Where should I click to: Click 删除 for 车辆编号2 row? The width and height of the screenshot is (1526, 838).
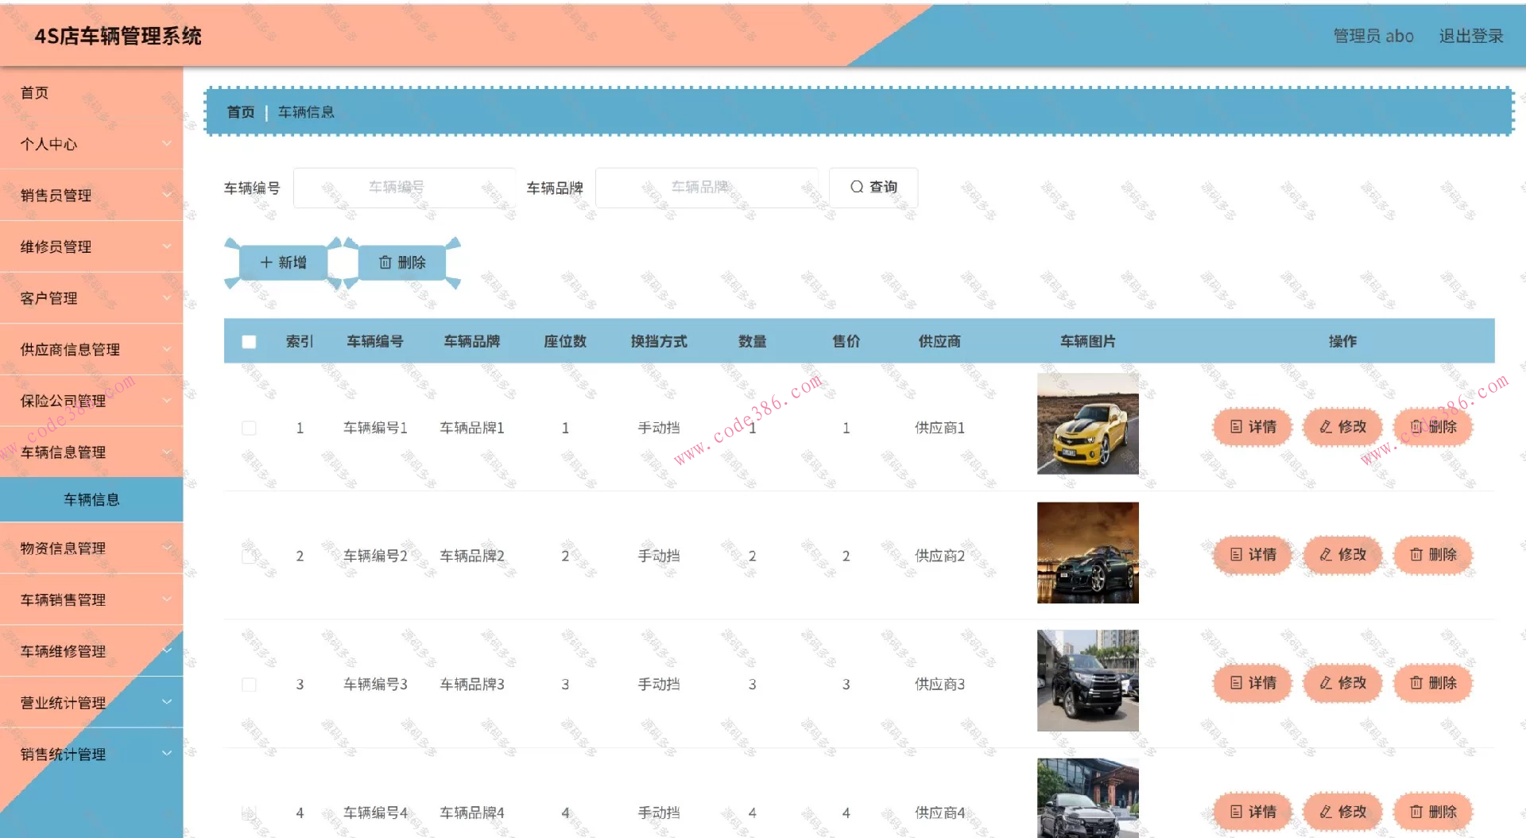tap(1433, 555)
